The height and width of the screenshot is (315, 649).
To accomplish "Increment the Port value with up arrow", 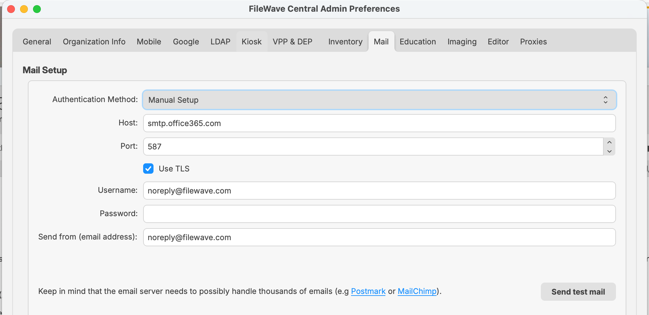I will coord(609,142).
